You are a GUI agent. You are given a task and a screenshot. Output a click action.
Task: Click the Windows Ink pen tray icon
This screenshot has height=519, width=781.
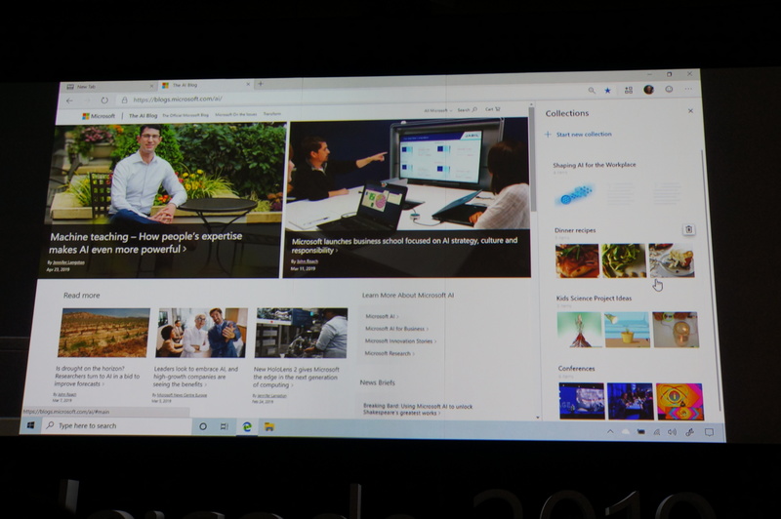coord(690,432)
